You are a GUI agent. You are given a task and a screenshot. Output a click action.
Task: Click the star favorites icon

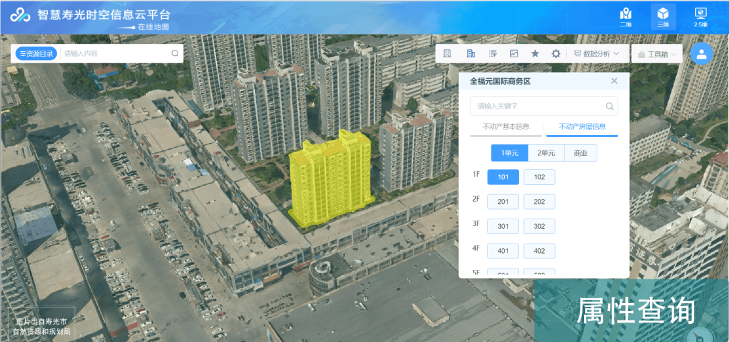click(x=535, y=53)
